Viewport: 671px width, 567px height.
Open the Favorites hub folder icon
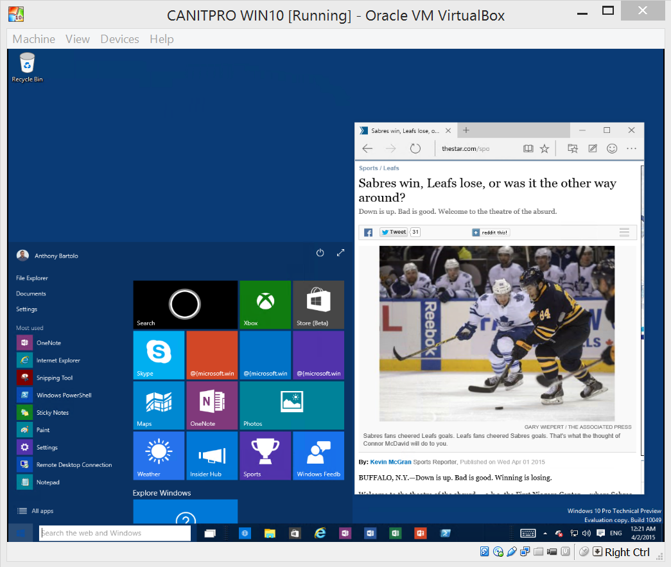pyautogui.click(x=573, y=149)
